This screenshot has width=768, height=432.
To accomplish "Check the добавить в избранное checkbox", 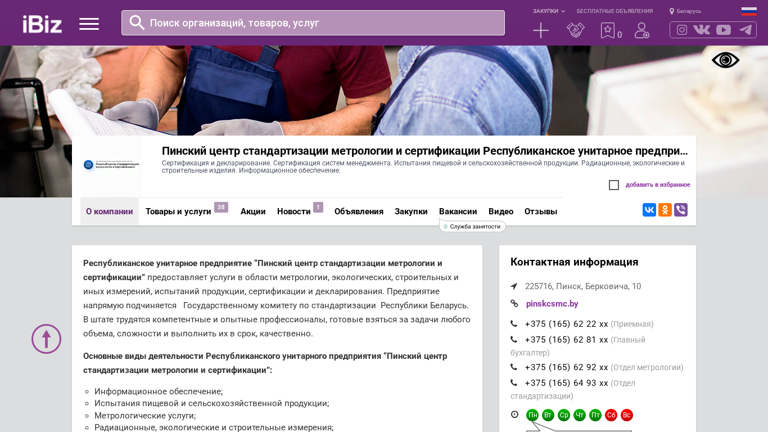I will pos(614,185).
